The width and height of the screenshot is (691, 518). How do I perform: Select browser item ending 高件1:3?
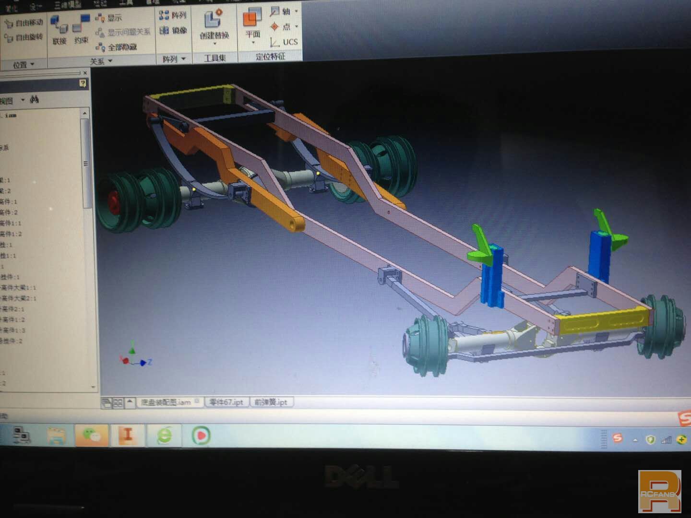point(12,330)
